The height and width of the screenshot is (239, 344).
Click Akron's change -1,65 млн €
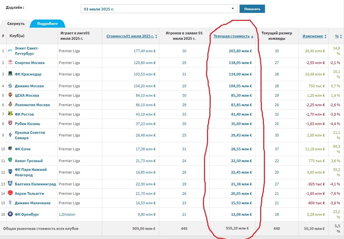tap(315, 193)
